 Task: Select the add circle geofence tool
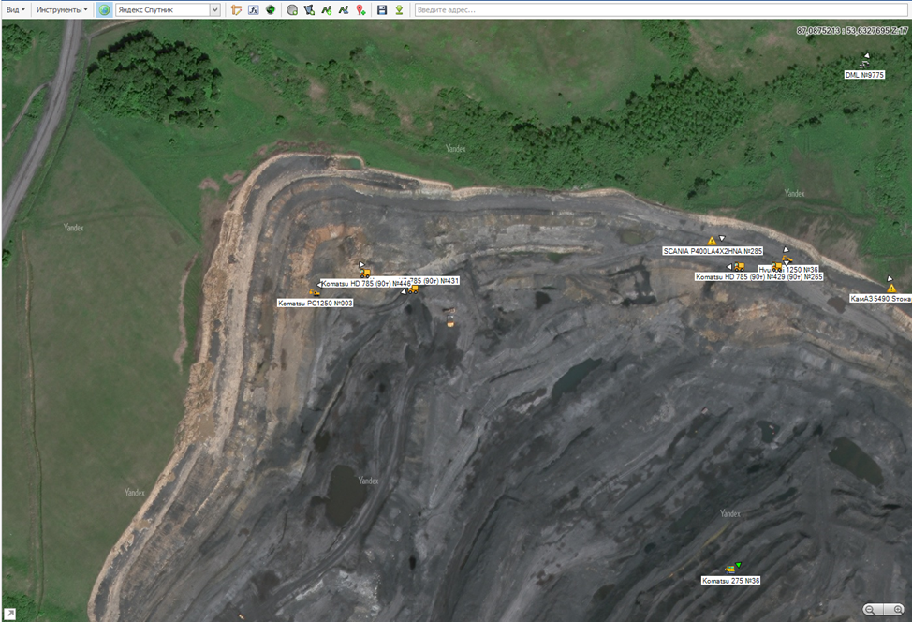(x=292, y=9)
